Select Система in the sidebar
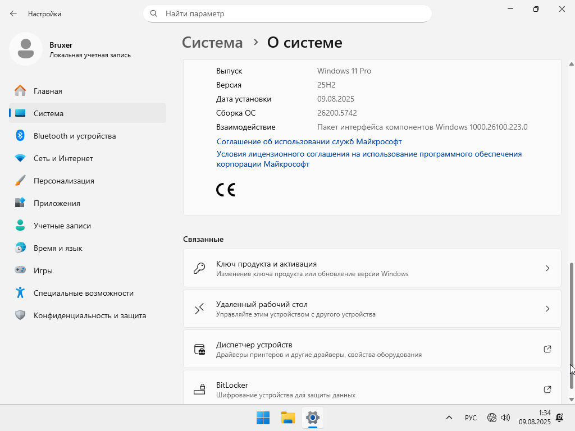The height and width of the screenshot is (431, 575). click(x=88, y=113)
